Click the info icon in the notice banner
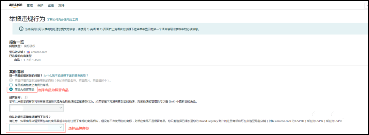The height and width of the screenshot is (135, 369). pyautogui.click(x=21, y=29)
